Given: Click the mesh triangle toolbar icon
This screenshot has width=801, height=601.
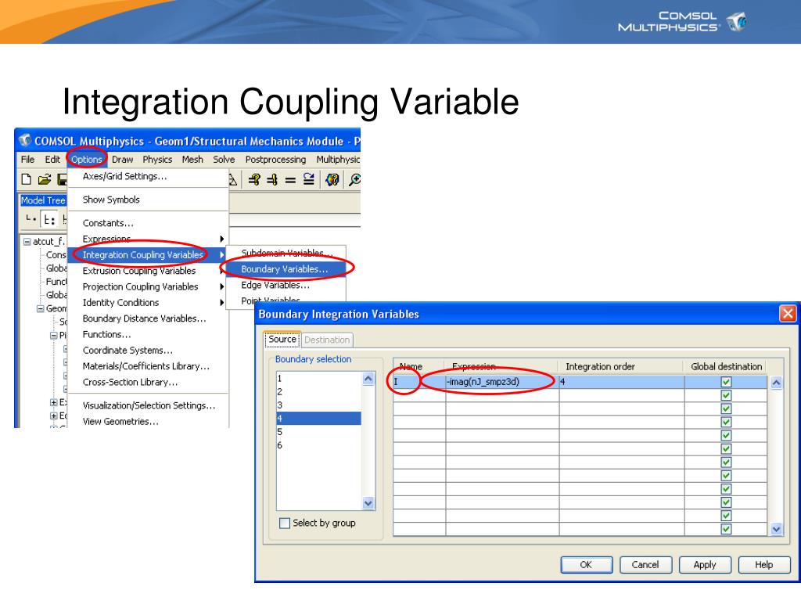Looking at the screenshot, I should (233, 179).
